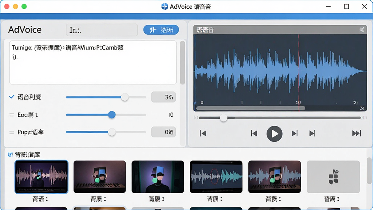Toggle the 背影 section checkbox

click(10, 155)
